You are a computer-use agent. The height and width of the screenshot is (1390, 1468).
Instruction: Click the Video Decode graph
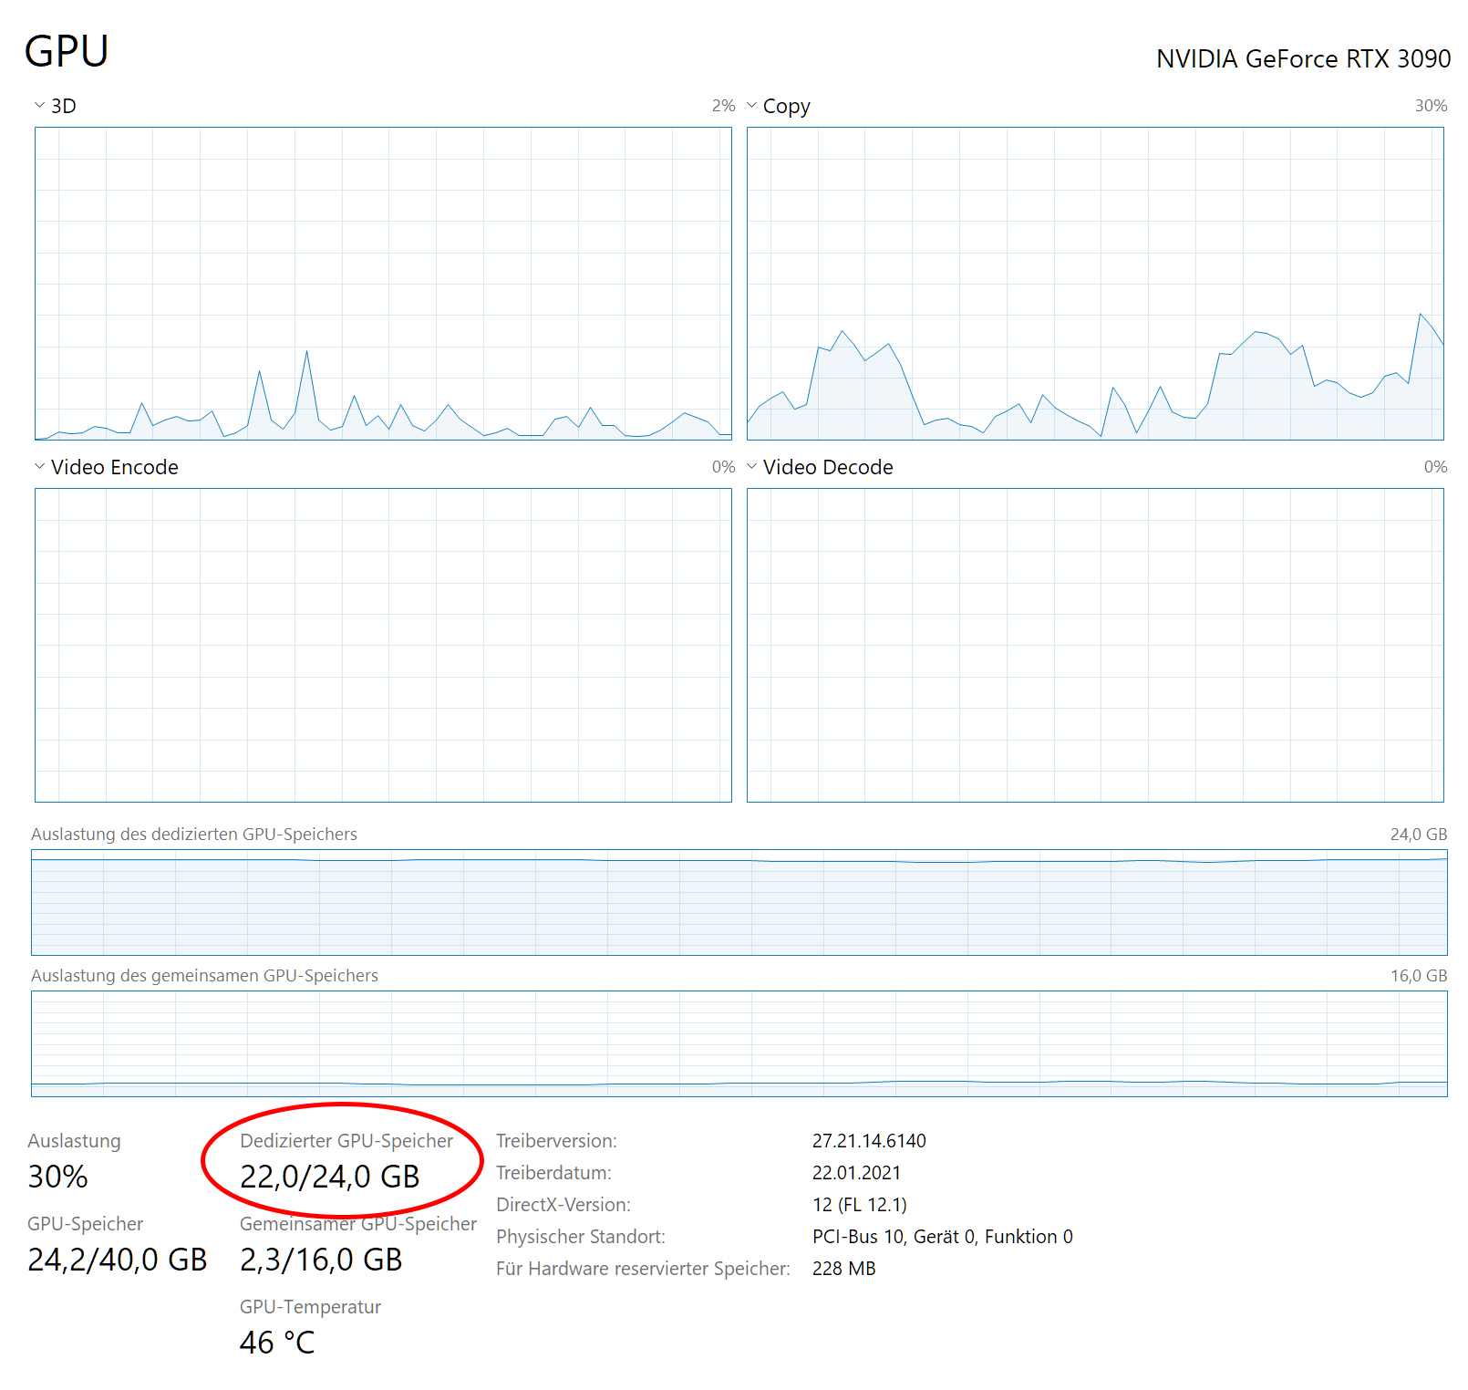pos(1095,645)
